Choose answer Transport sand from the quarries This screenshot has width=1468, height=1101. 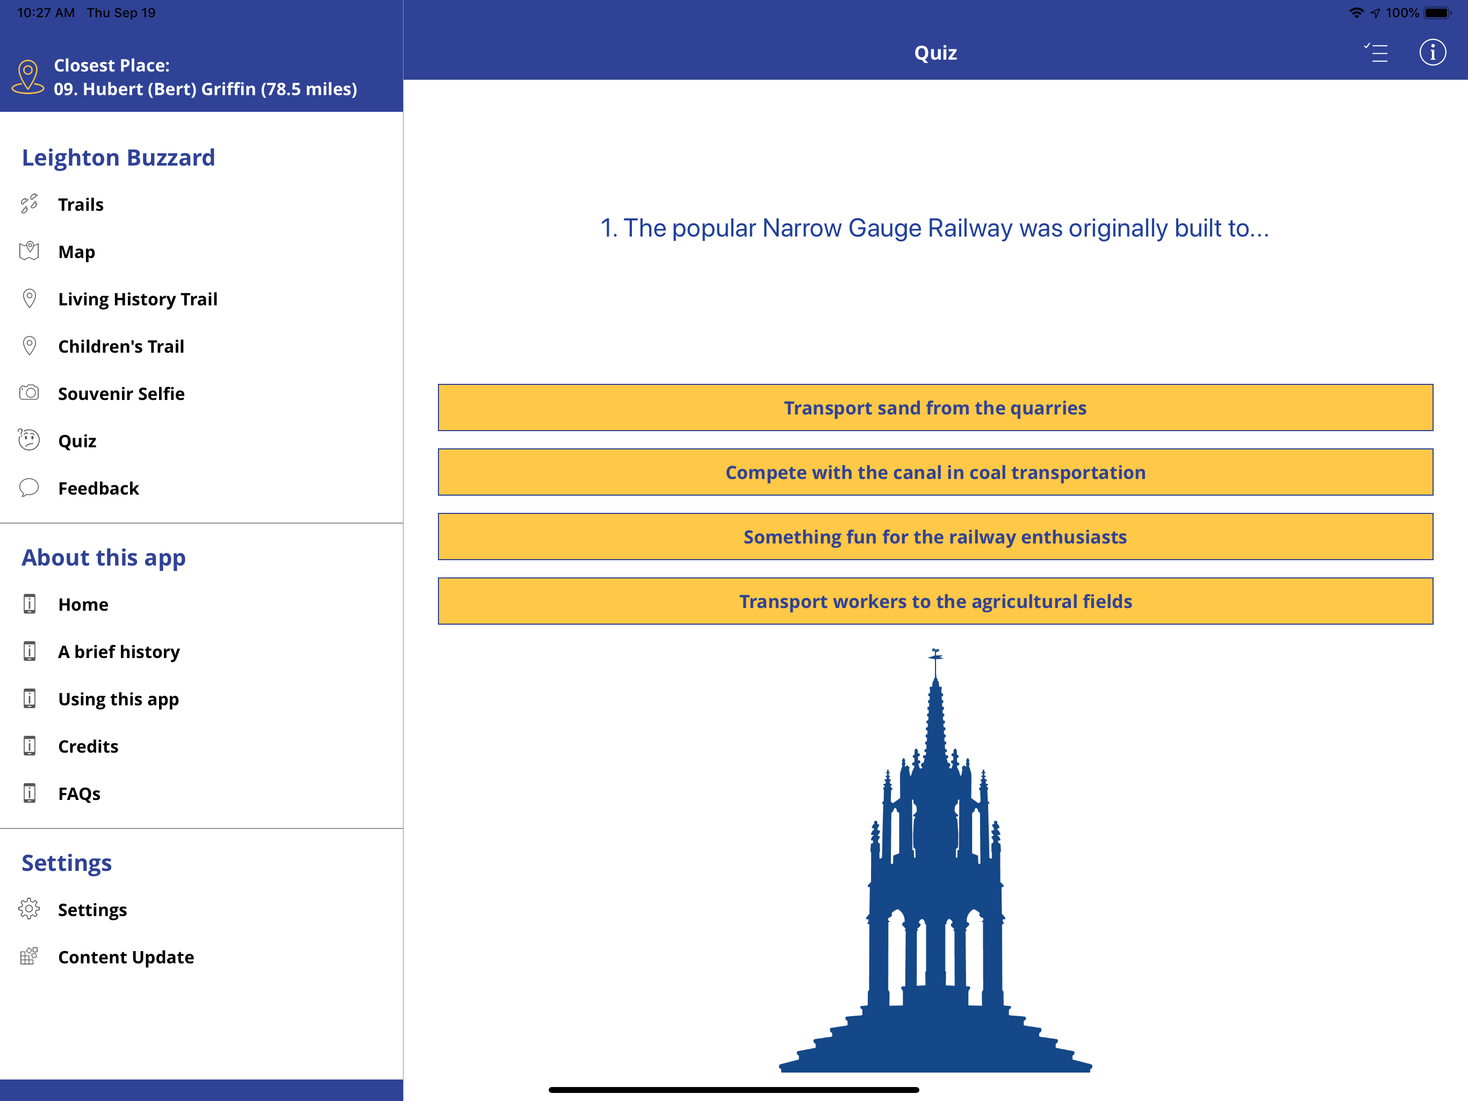[934, 407]
